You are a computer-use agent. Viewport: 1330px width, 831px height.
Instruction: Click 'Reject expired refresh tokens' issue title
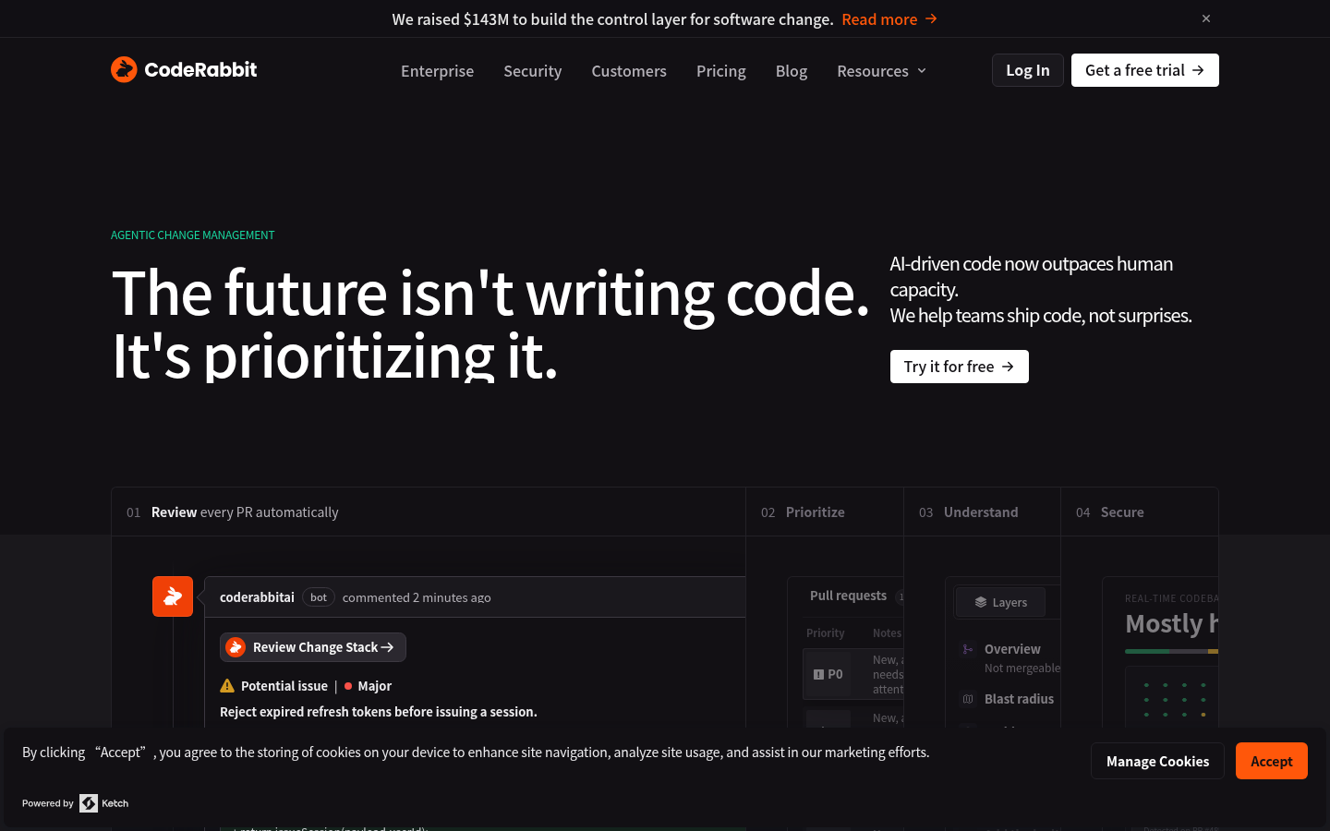(379, 712)
